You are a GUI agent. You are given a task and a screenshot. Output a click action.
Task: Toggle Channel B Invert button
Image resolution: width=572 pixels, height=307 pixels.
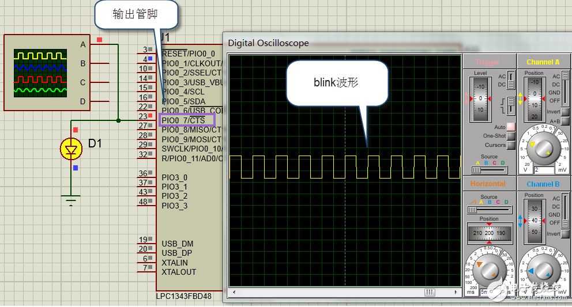pos(566,234)
